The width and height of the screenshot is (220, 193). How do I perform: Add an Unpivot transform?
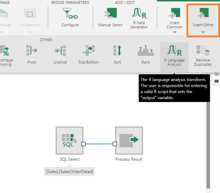(61, 54)
